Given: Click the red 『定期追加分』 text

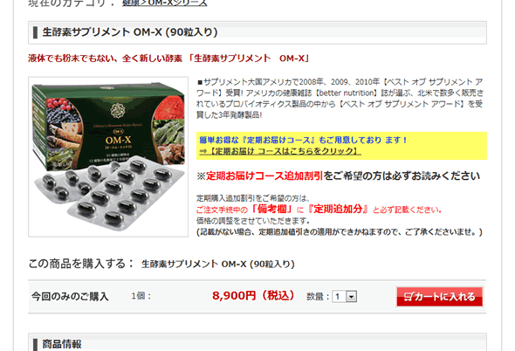Looking at the screenshot, I should point(338,209).
